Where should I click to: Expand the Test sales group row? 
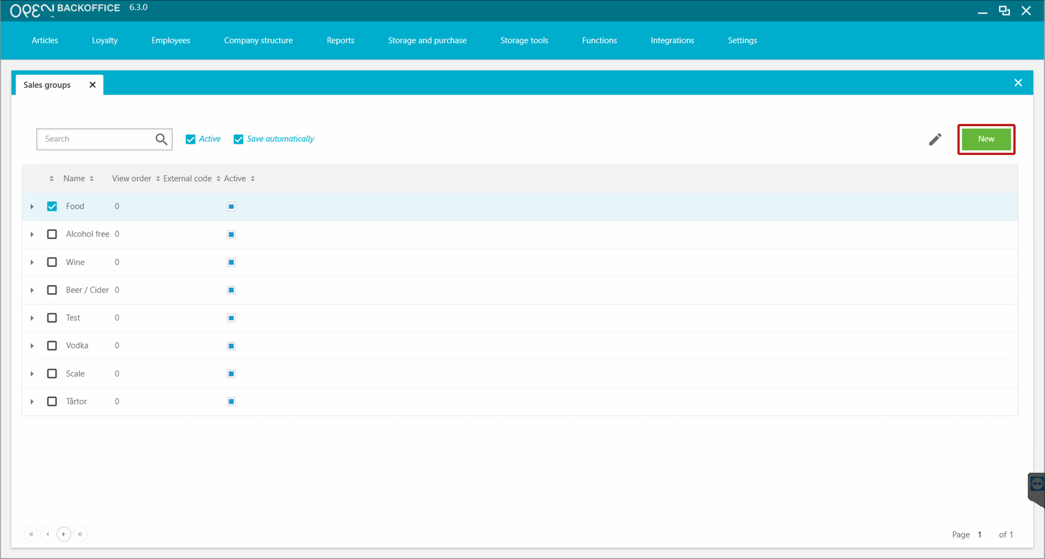32,318
